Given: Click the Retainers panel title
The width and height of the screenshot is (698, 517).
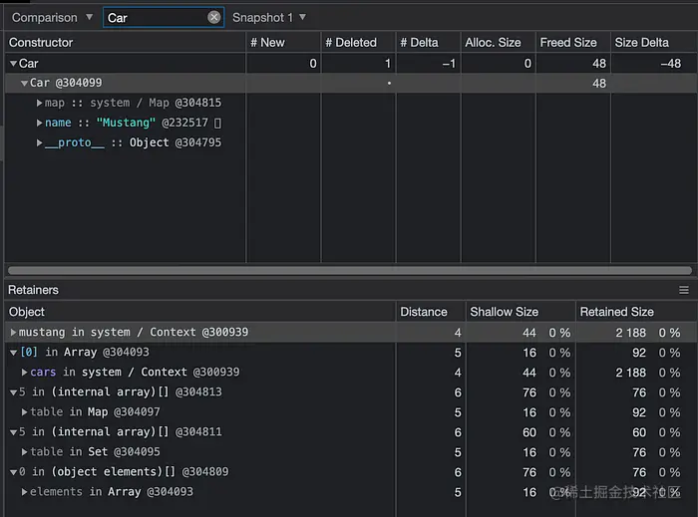Looking at the screenshot, I should pos(33,290).
